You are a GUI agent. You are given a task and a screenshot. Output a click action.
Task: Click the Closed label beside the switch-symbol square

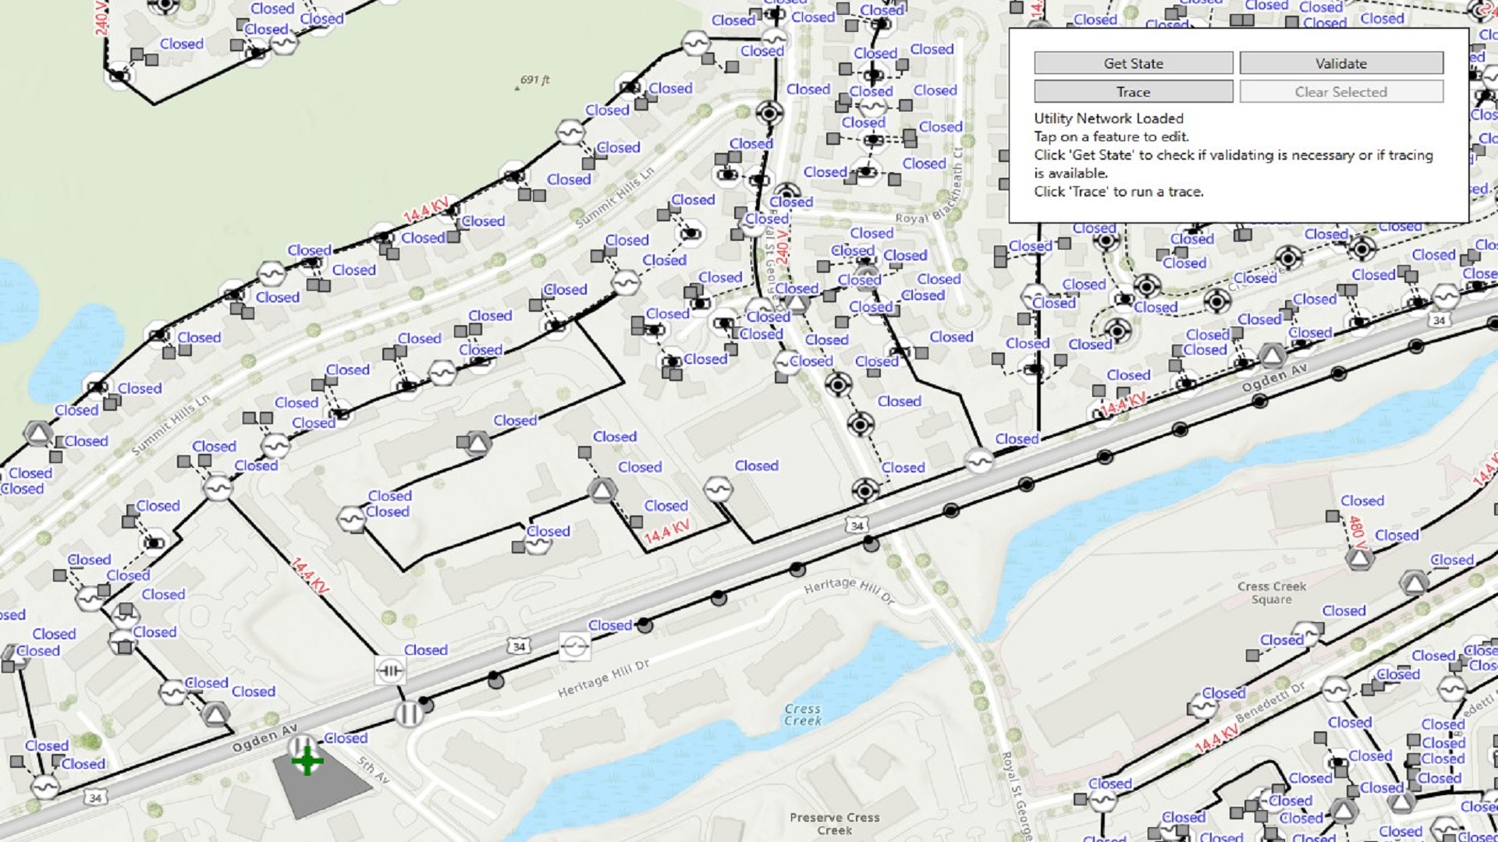point(609,625)
